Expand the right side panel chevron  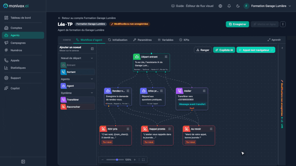[282, 48]
